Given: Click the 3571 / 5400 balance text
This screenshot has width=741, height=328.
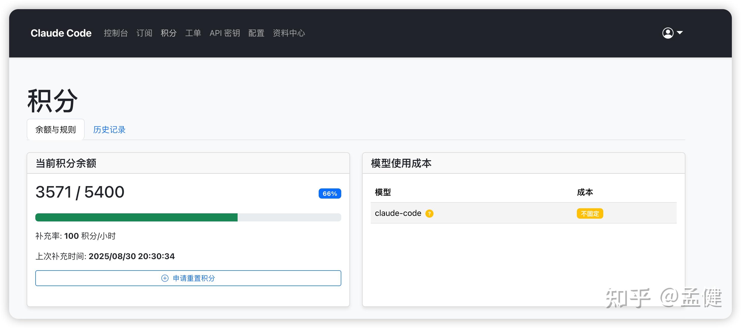Looking at the screenshot, I should click(x=80, y=192).
